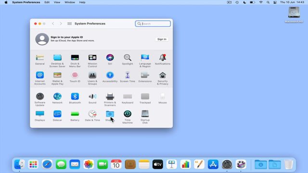Open Mail from the Dock
Screen dimensions: 308x173
75,164
